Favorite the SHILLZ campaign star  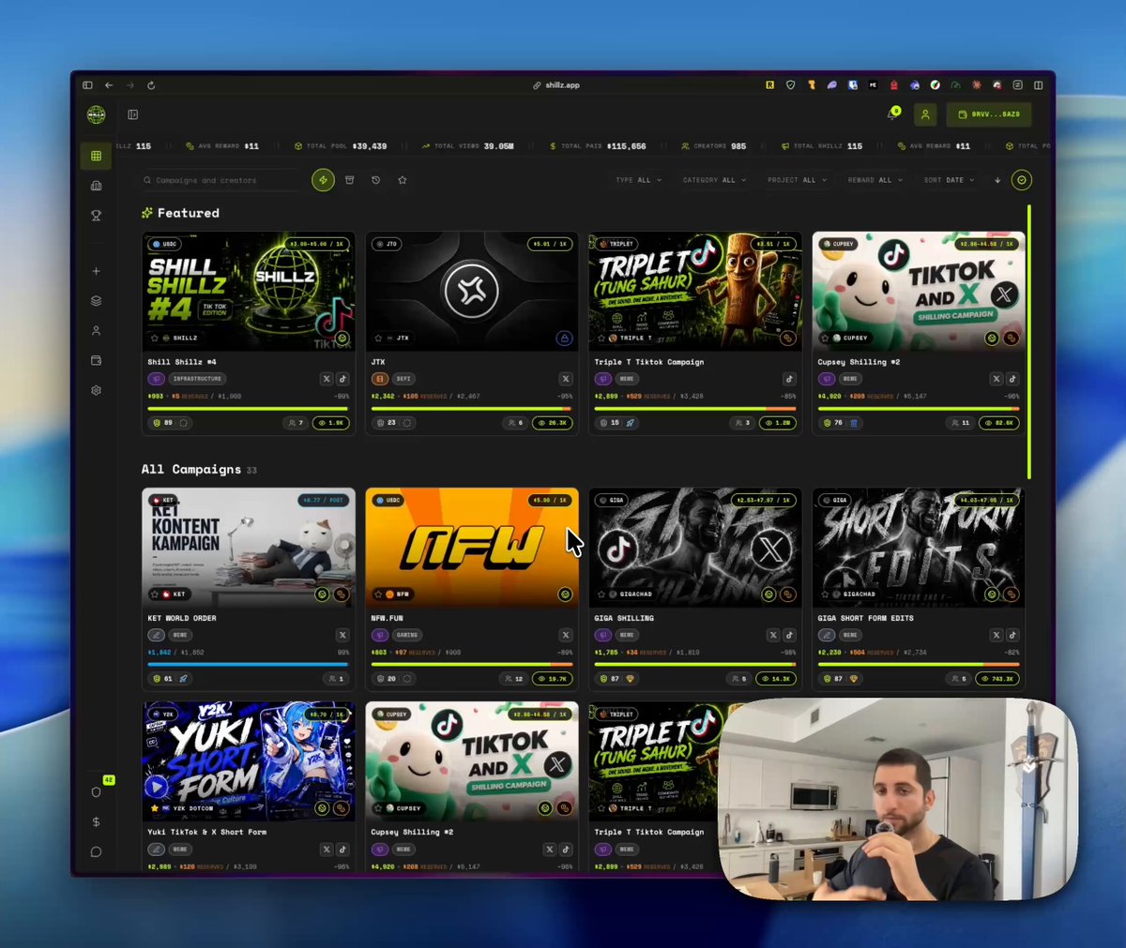pyautogui.click(x=155, y=338)
